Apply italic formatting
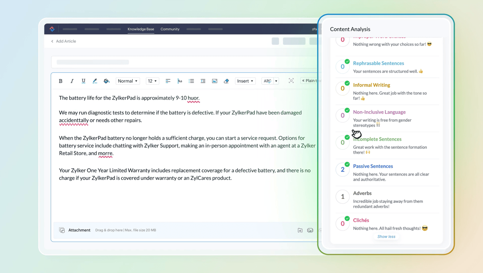 (72, 81)
